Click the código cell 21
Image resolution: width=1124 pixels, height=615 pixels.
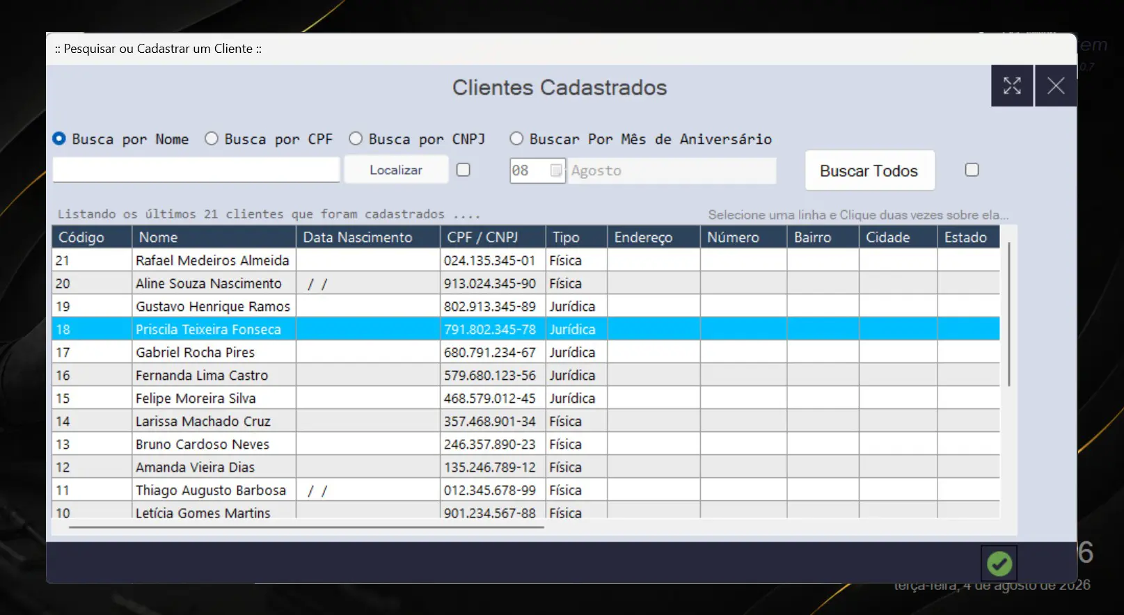92,260
